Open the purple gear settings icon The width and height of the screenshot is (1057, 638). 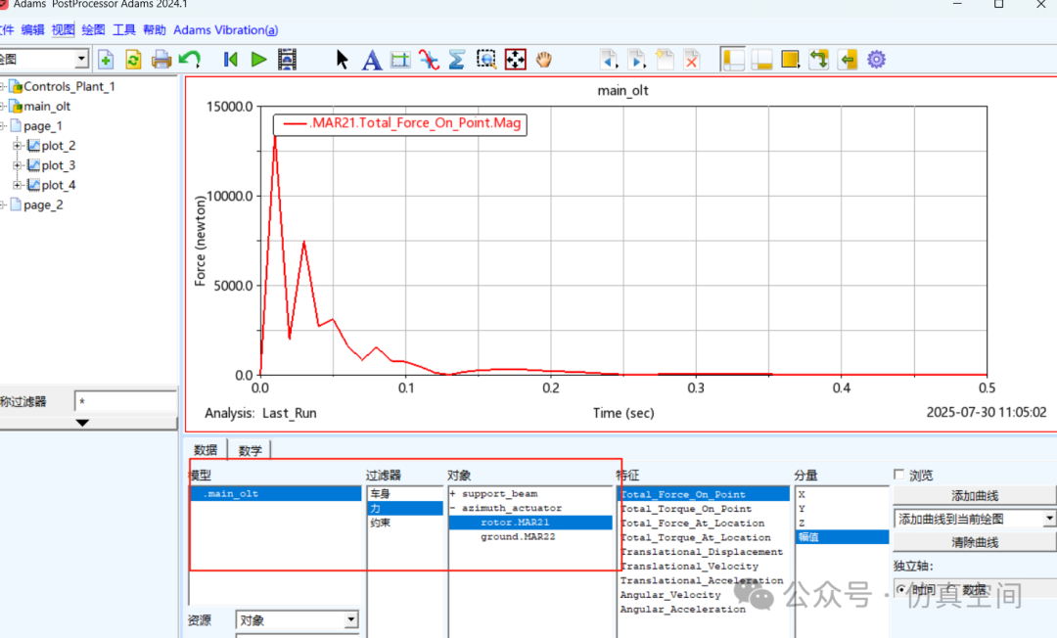coord(876,60)
